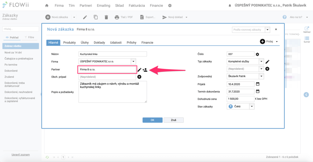The height and width of the screenshot is (162, 313).
Task: Collapse right panel with arrow circle
Action: coord(306,95)
